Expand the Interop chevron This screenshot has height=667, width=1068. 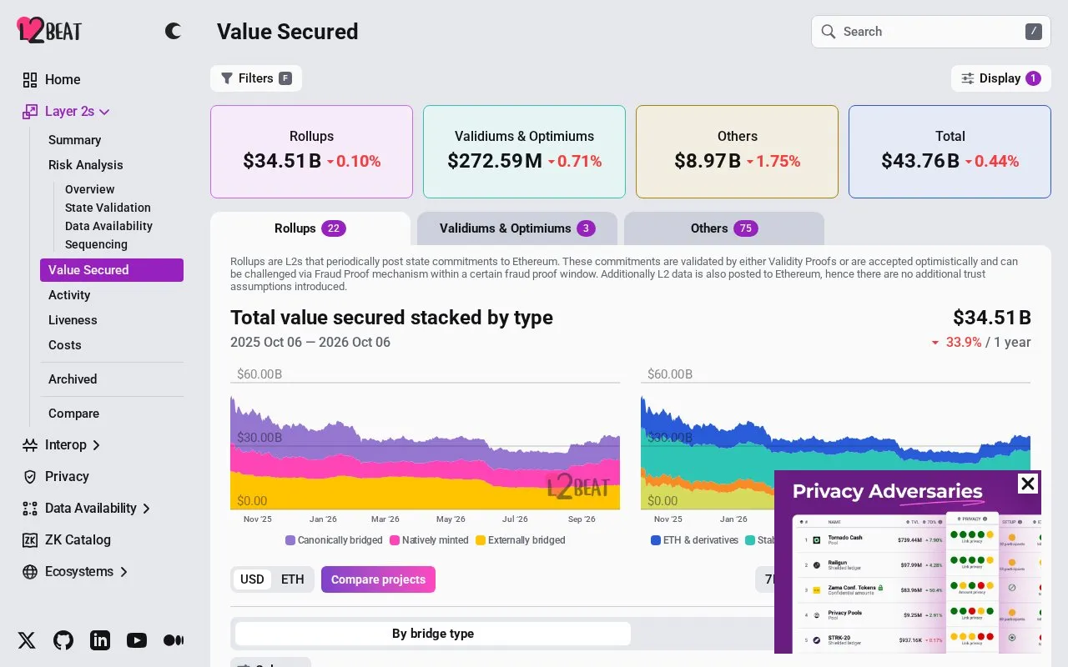point(96,445)
